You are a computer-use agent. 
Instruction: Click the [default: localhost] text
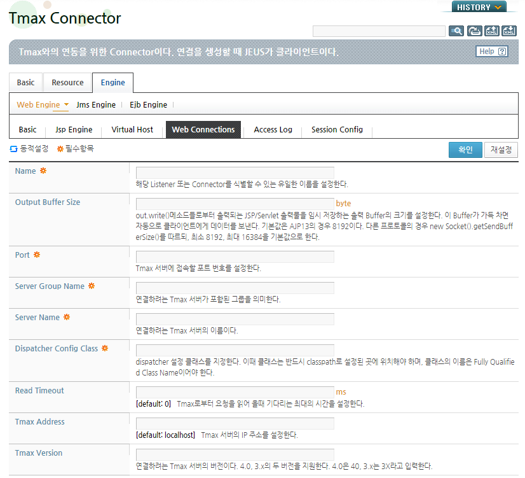click(165, 435)
